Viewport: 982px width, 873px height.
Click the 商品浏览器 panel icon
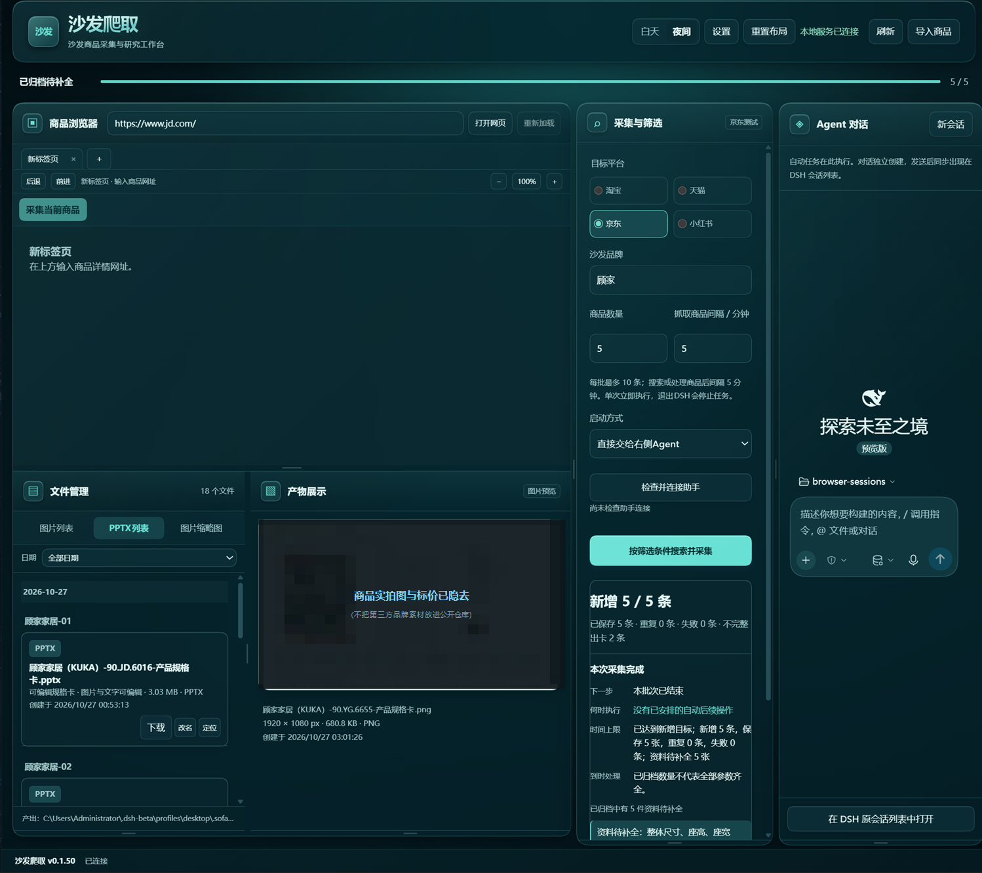pyautogui.click(x=32, y=123)
